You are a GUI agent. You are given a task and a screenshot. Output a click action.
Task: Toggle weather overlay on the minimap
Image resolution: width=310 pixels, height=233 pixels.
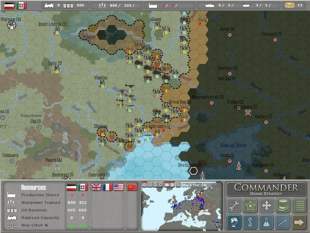click(x=144, y=185)
